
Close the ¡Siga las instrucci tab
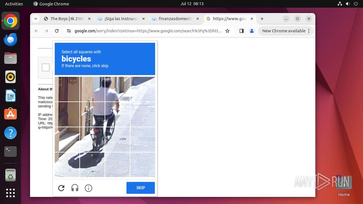[143, 19]
